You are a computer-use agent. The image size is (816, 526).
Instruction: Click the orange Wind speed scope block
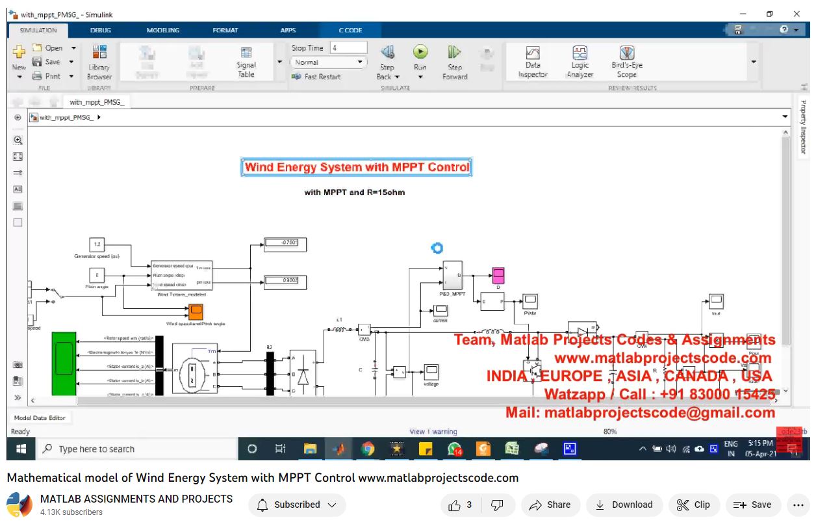(196, 312)
